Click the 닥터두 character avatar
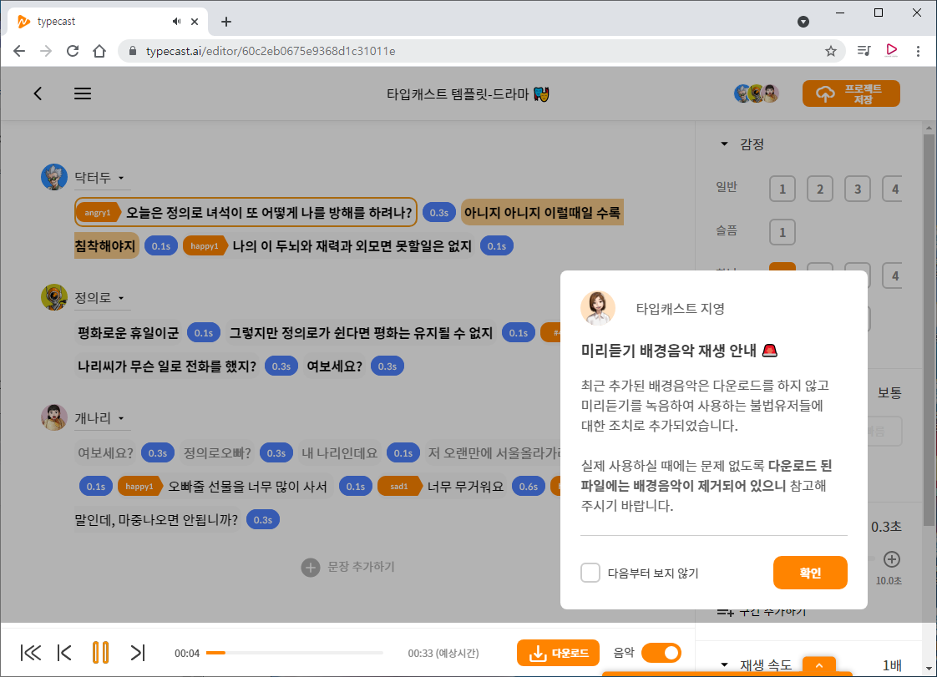Viewport: 937px width, 677px height. point(53,177)
